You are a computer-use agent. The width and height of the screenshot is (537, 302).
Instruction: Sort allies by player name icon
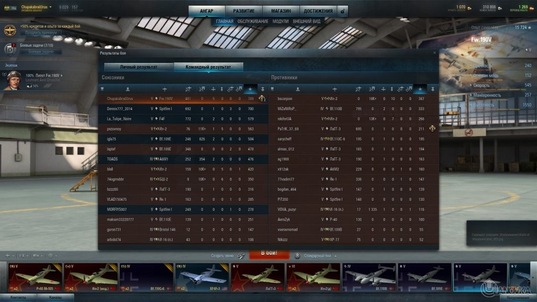pyautogui.click(x=128, y=89)
